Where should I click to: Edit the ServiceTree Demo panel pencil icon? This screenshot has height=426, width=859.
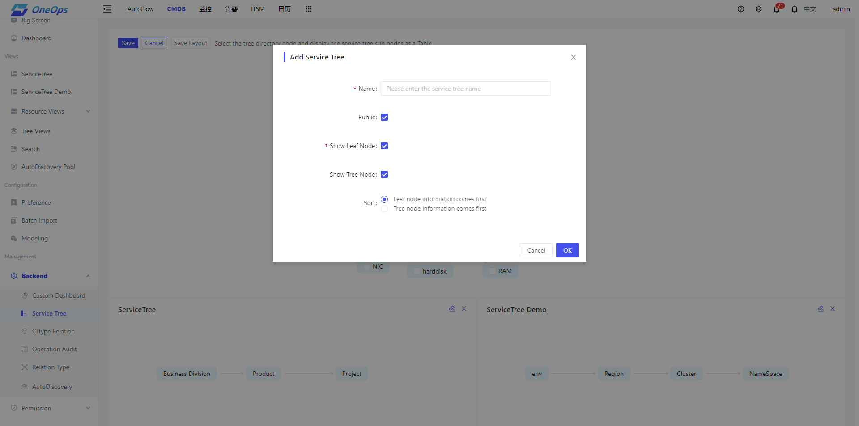821,308
